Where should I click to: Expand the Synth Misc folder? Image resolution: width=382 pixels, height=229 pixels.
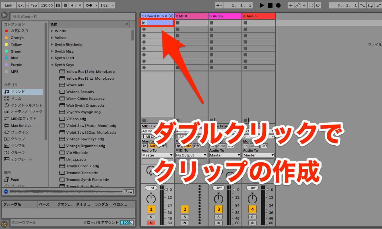tap(52, 51)
